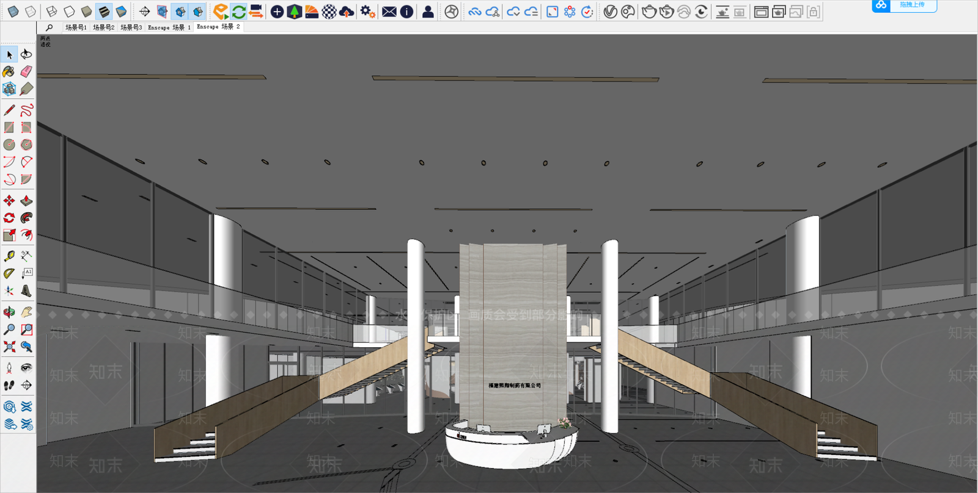Toggle Enscape view synchronization camera

[256, 11]
